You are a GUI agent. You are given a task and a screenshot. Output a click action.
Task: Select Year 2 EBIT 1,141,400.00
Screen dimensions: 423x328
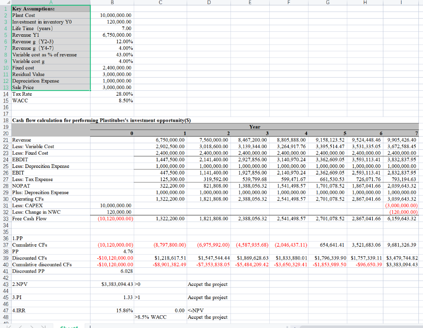coord(209,173)
